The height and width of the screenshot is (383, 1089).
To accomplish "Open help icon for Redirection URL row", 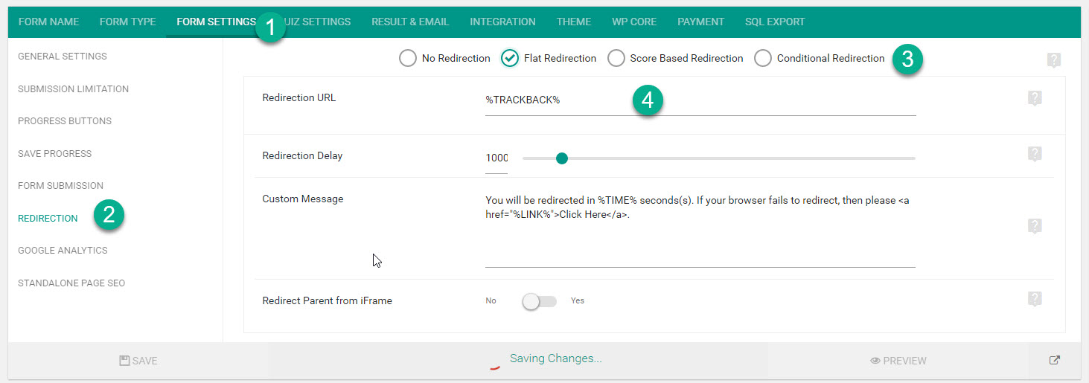I will (1034, 98).
